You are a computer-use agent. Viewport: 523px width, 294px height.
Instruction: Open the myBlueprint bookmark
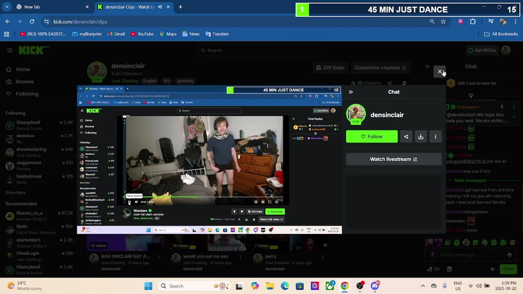(87, 34)
